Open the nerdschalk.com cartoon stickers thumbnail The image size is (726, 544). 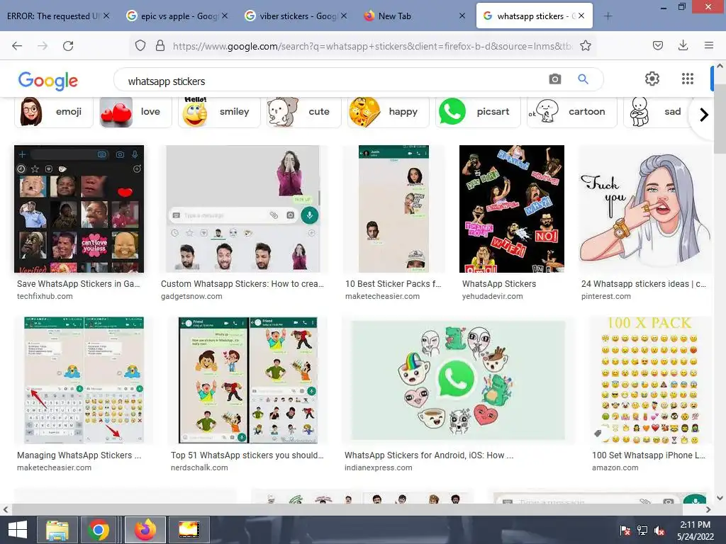pyautogui.click(x=248, y=380)
